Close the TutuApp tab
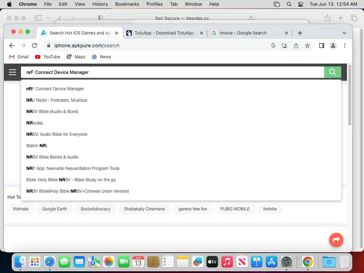This screenshot has width=364, height=273. 202,33
